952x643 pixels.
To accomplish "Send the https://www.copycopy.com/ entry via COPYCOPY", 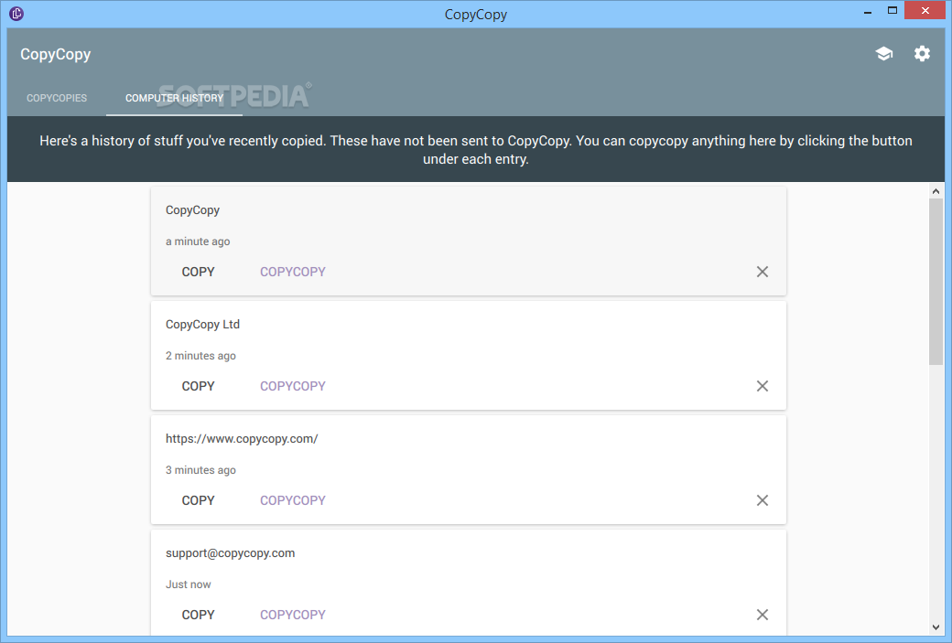I will click(x=293, y=500).
